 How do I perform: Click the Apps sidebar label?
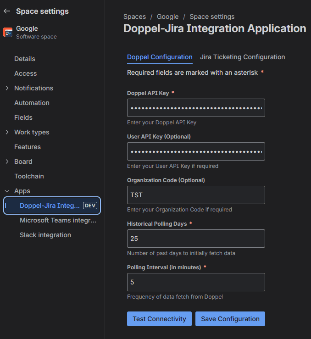pos(22,191)
